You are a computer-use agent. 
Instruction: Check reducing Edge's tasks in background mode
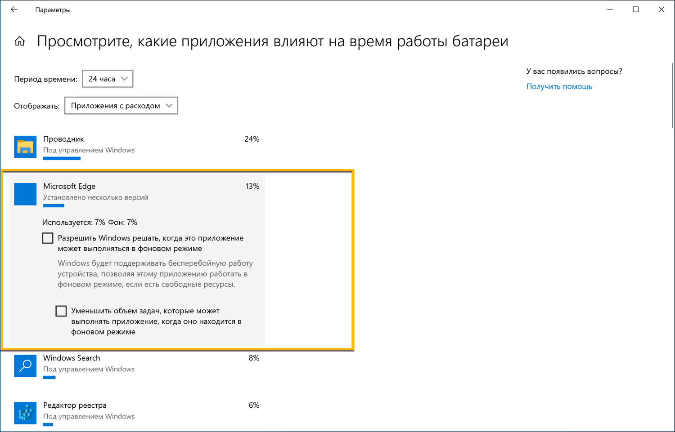(x=61, y=311)
